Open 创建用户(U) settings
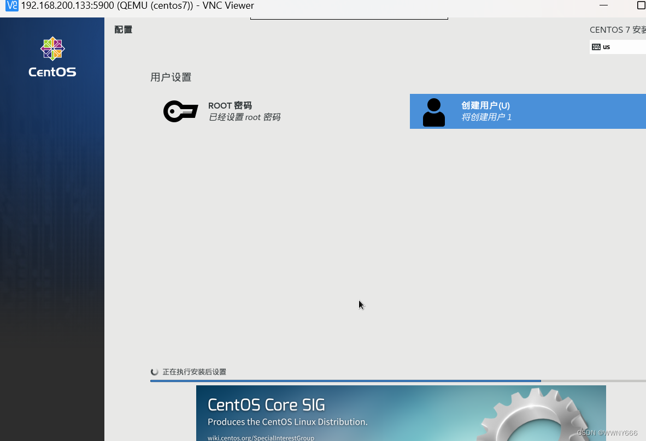Screen dimensions: 646x441 tap(528, 111)
